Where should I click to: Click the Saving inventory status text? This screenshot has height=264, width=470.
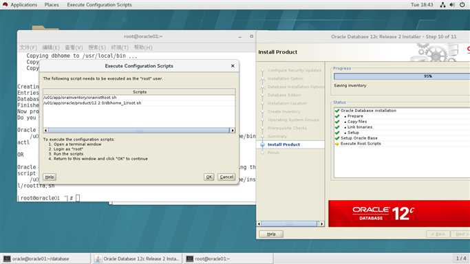tap(350, 86)
